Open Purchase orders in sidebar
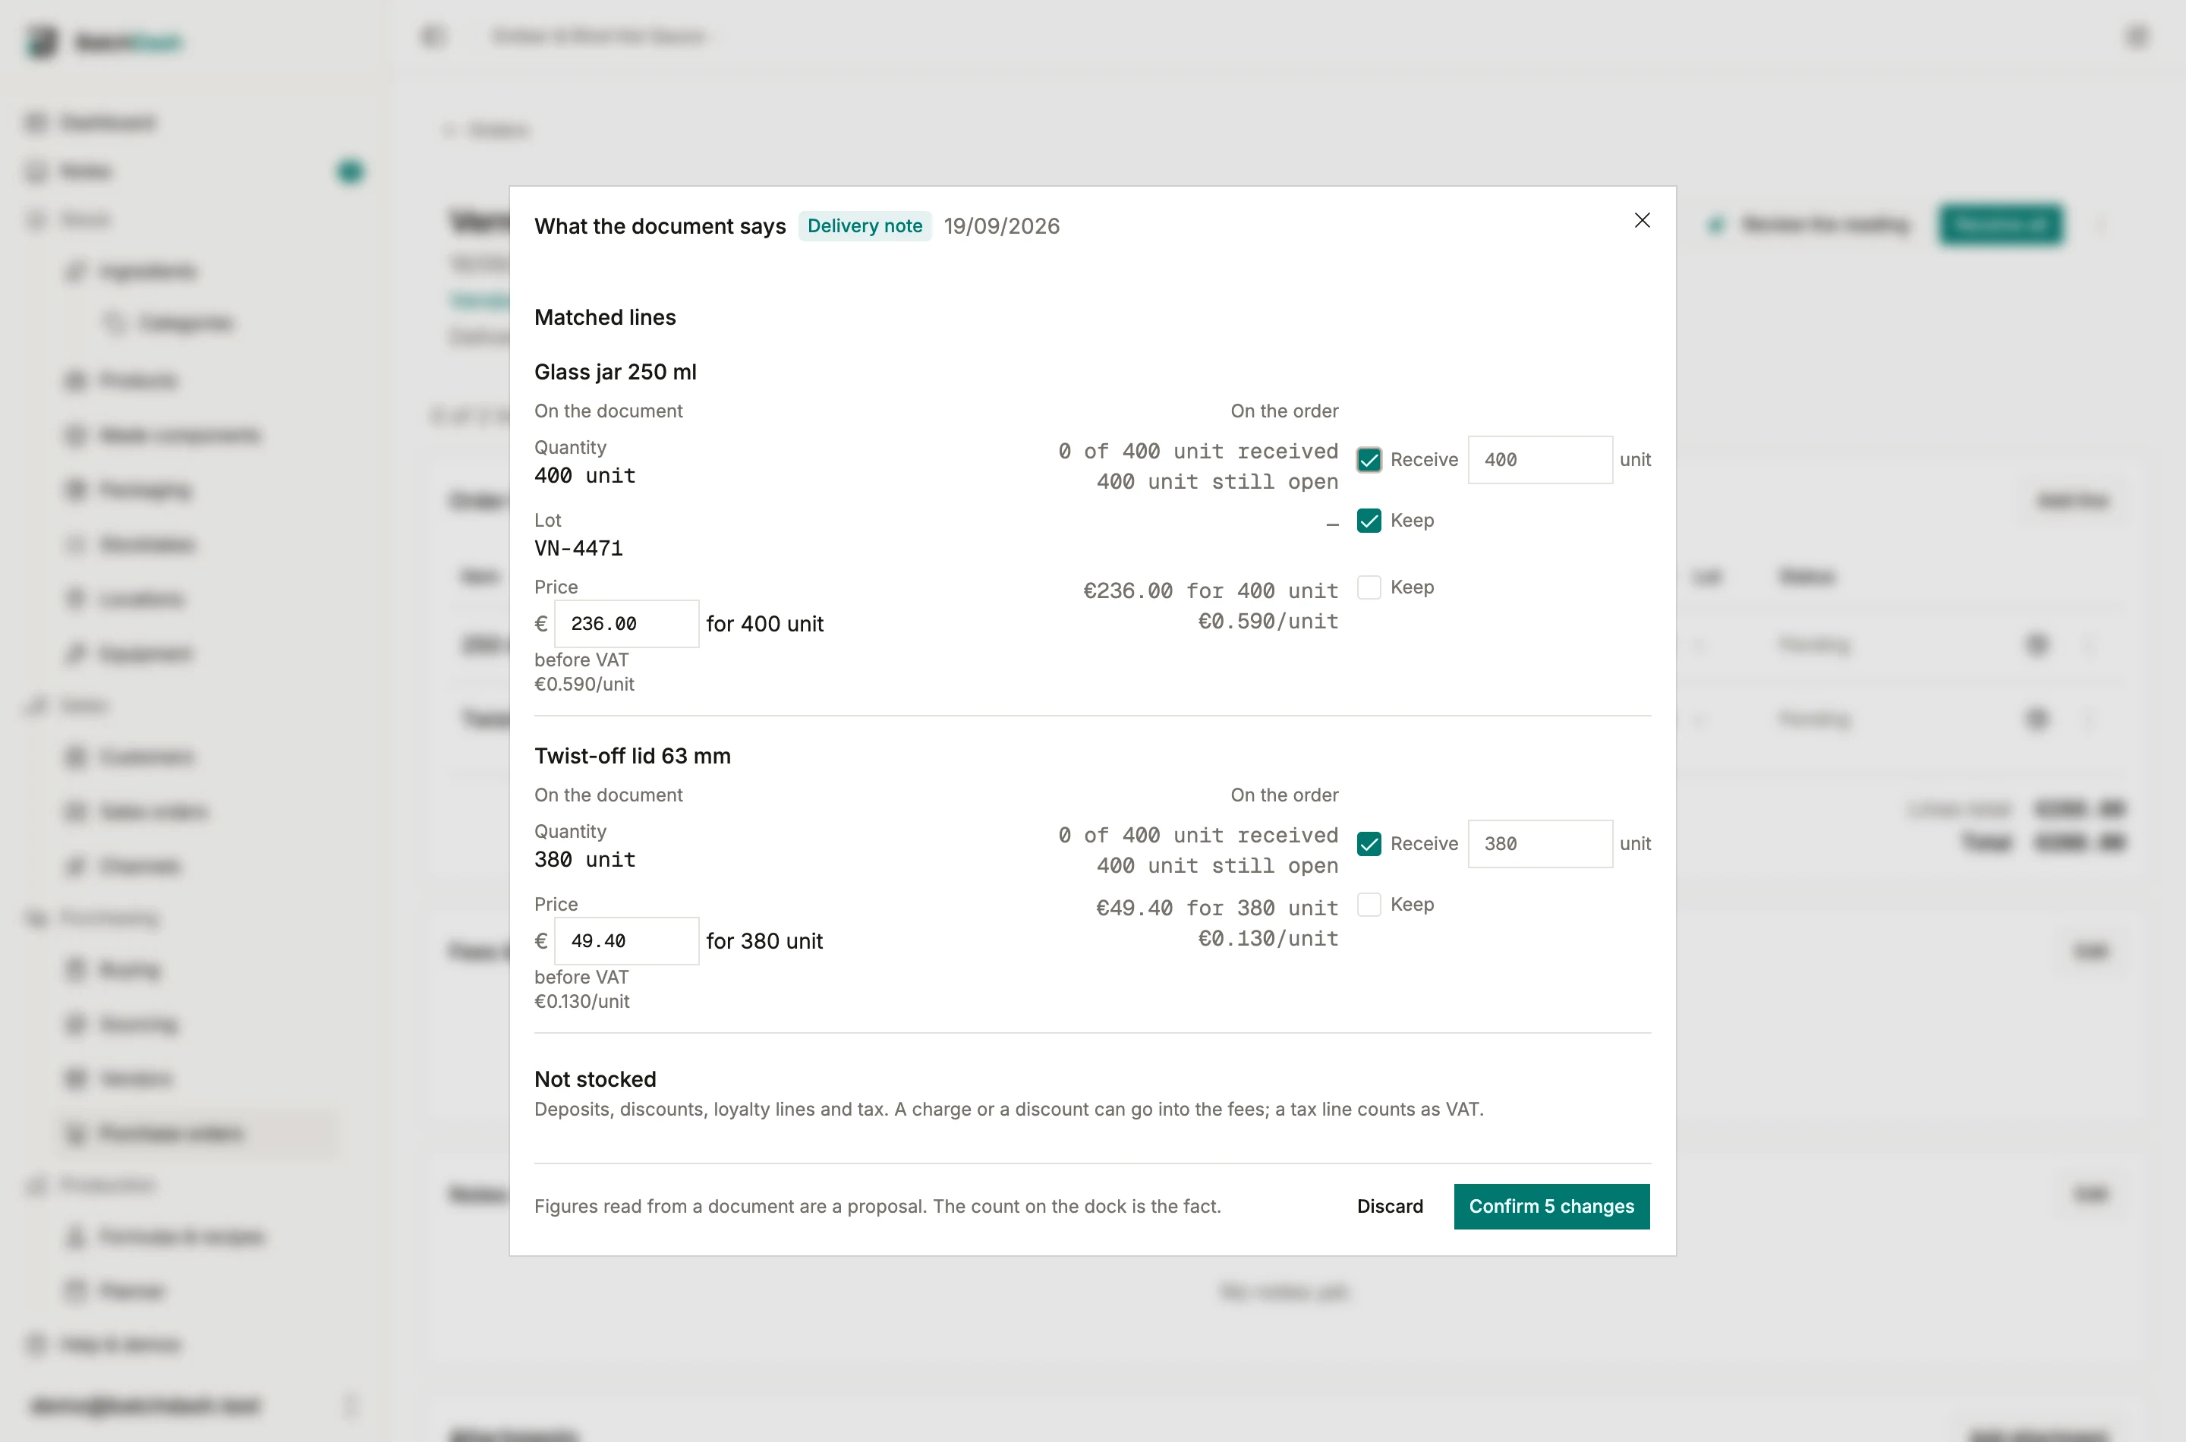 (171, 1133)
